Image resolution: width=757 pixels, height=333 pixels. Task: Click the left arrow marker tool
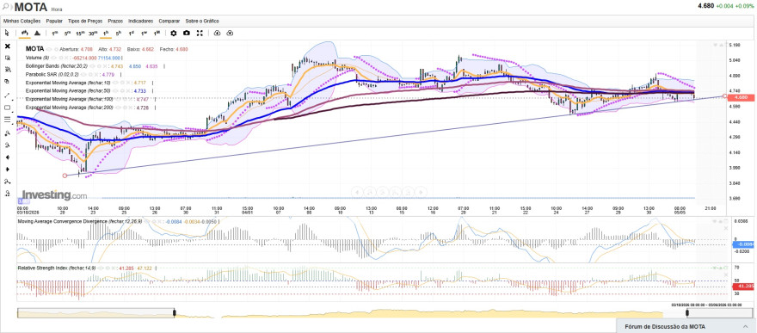coord(7,157)
